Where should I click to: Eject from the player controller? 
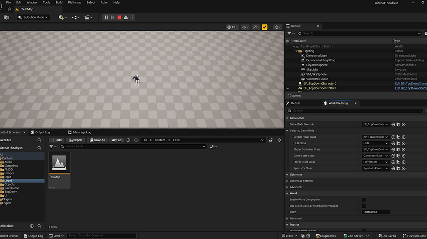point(126,17)
